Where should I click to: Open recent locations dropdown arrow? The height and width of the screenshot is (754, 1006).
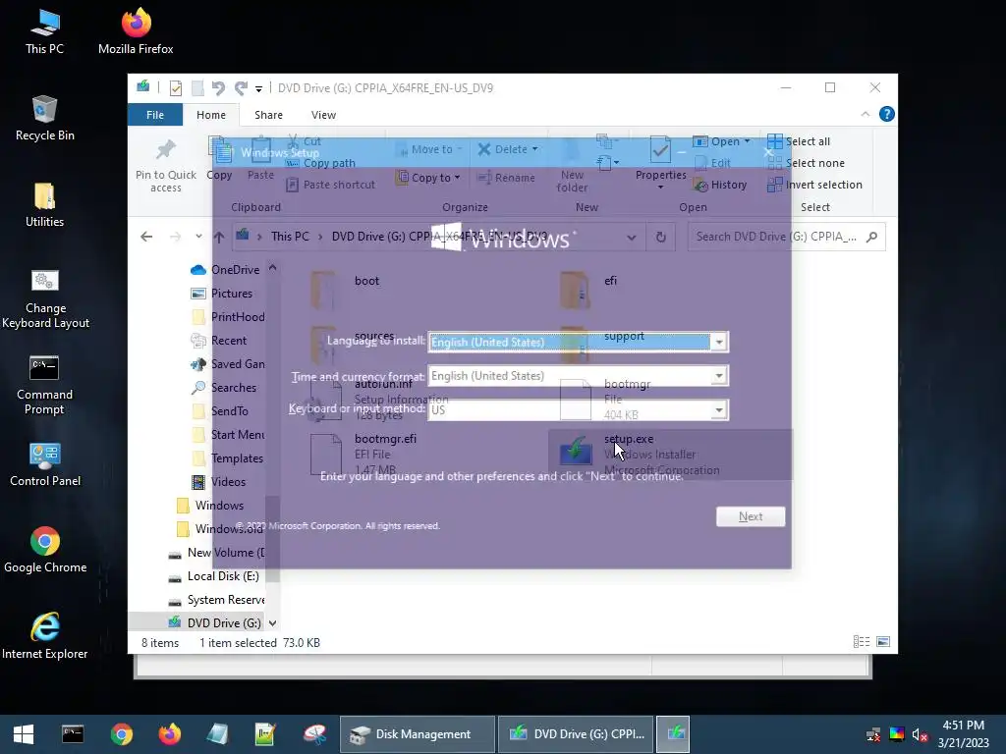(198, 237)
